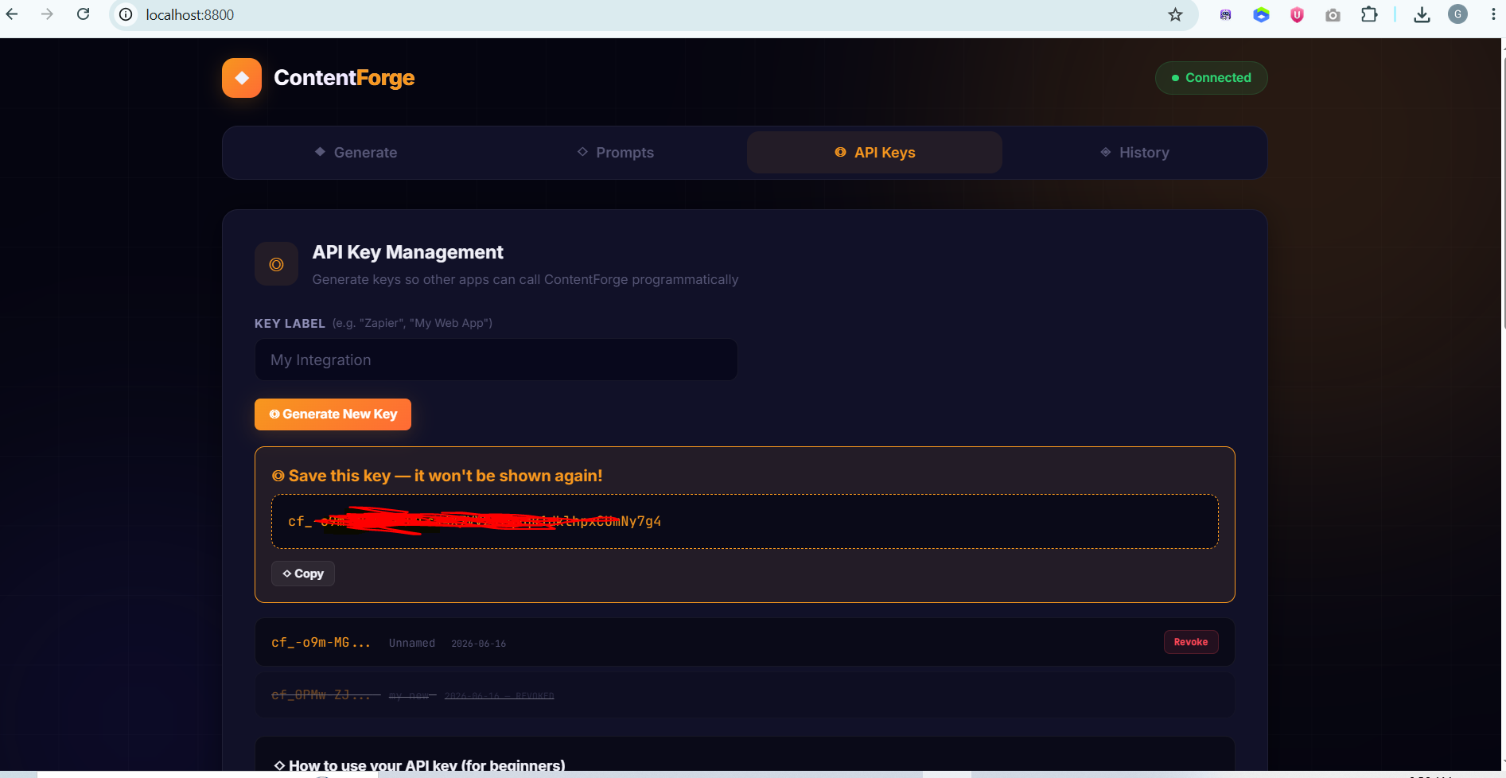Open the Extensions puzzle icon
1506x778 pixels.
pos(1369,14)
